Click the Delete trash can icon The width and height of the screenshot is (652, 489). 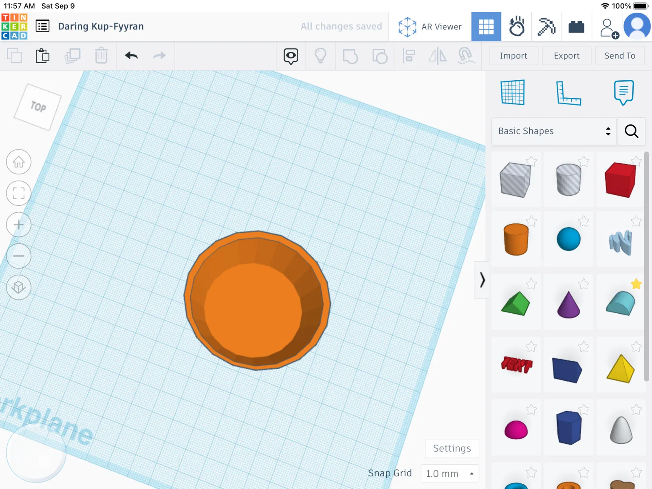click(101, 56)
